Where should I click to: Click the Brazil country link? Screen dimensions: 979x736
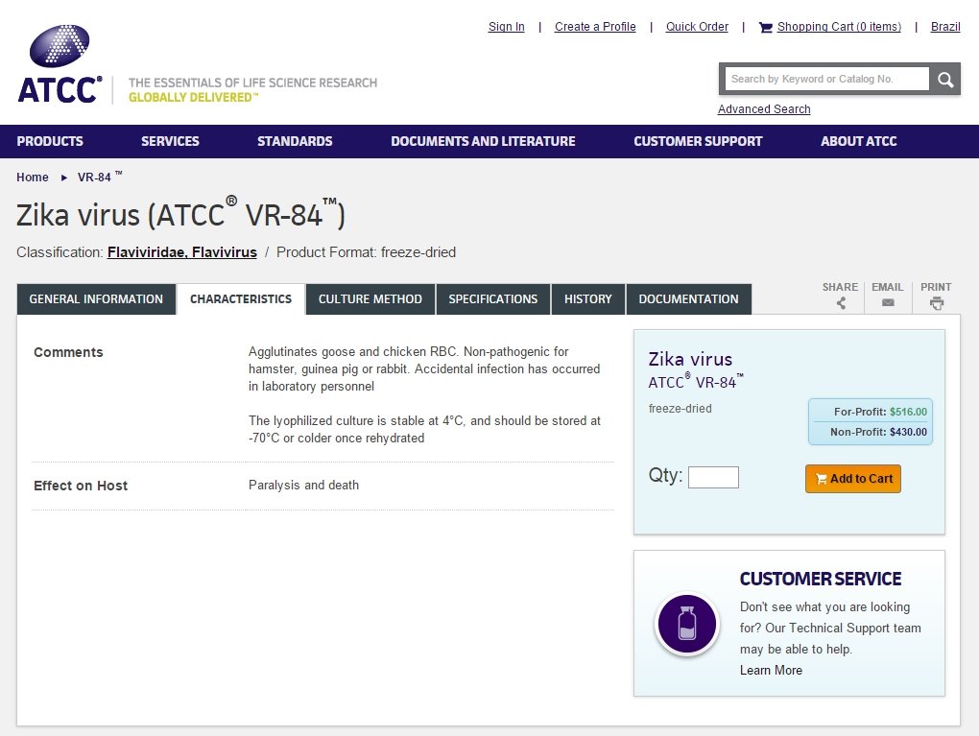[x=945, y=27]
